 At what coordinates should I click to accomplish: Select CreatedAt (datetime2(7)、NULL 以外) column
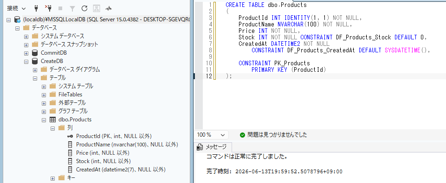pos(121,170)
